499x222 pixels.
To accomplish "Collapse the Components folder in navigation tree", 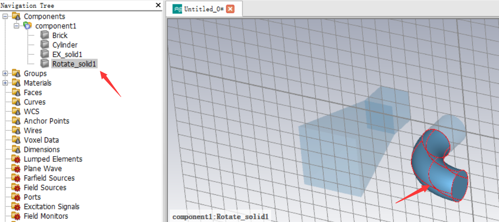I will (5, 16).
